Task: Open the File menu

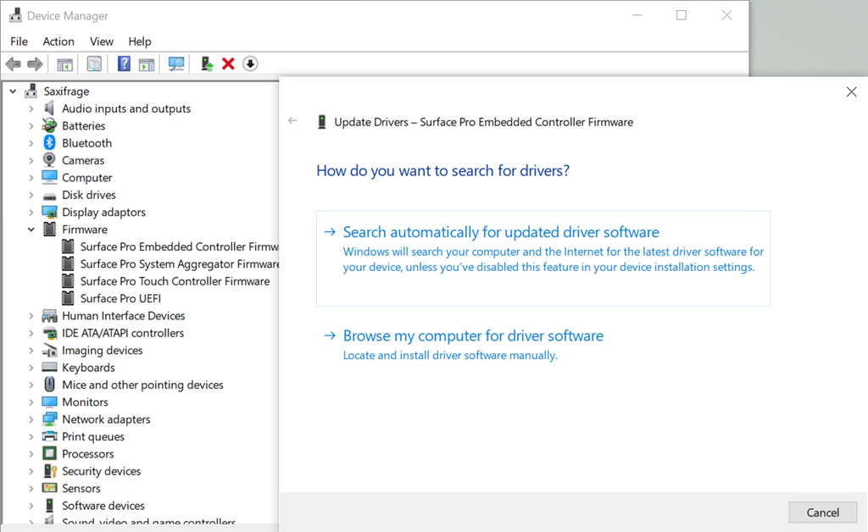Action: [x=19, y=42]
